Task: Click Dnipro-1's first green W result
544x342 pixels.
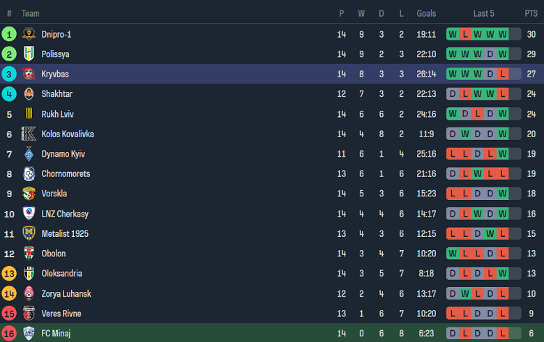Action: tap(453, 34)
